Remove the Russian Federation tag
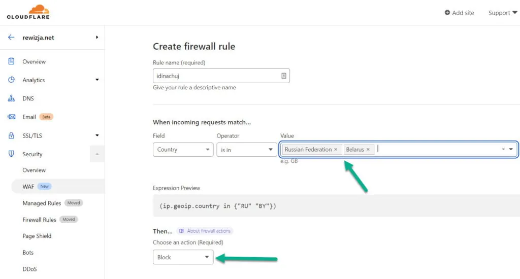Screen dimensions: 520x279 [336, 150]
